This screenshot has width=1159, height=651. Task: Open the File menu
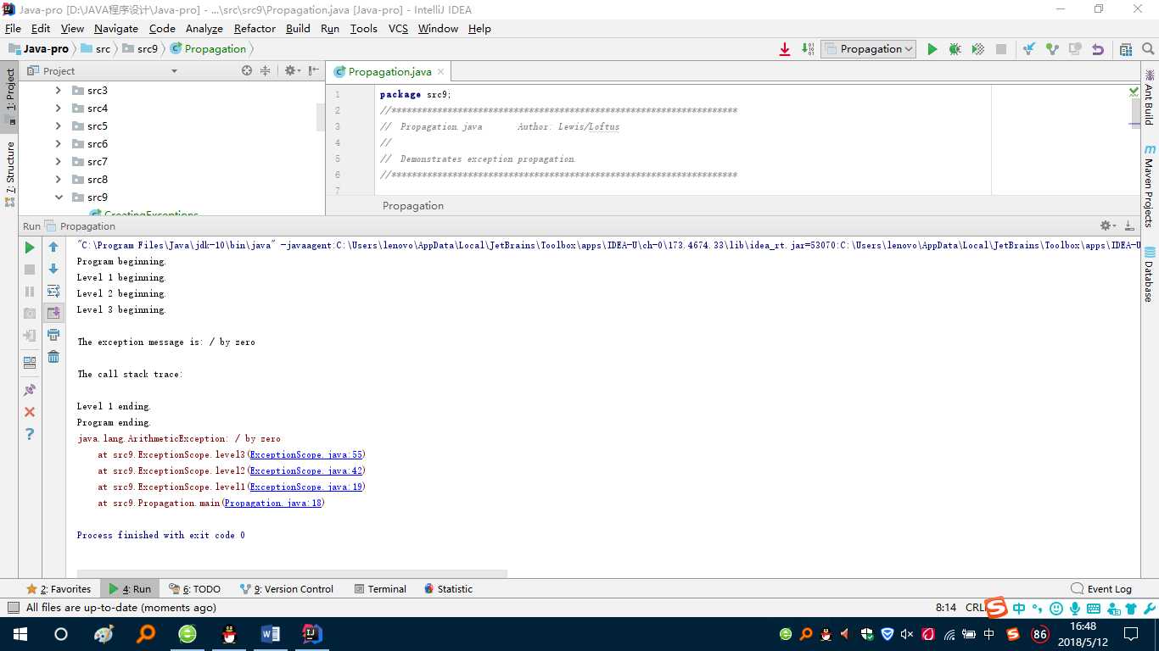(13, 29)
